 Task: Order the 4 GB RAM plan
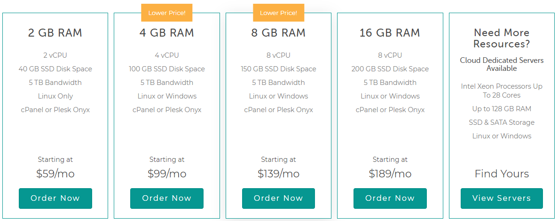pyautogui.click(x=166, y=198)
